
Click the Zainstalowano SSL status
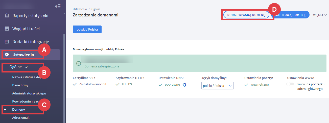93,84
